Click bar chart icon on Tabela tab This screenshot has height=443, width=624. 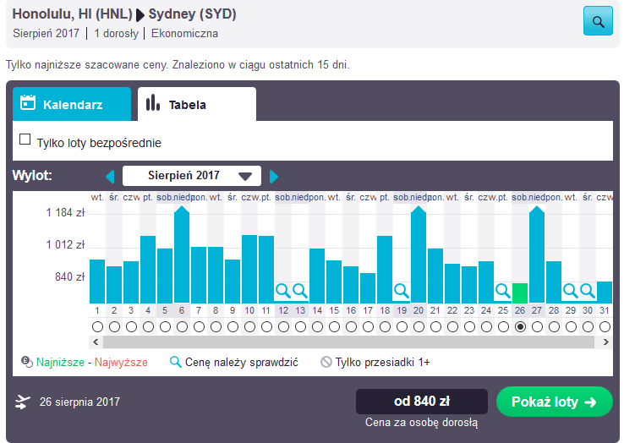coord(153,102)
